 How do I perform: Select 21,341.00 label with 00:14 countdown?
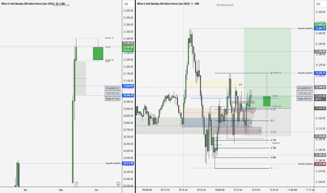pyautogui.click(x=320, y=98)
